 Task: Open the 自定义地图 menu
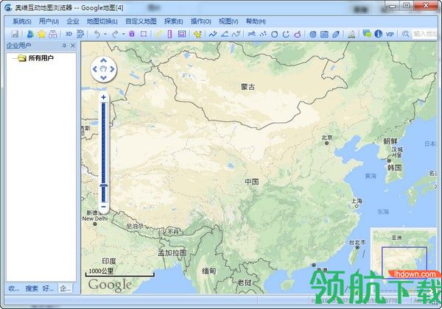(141, 21)
